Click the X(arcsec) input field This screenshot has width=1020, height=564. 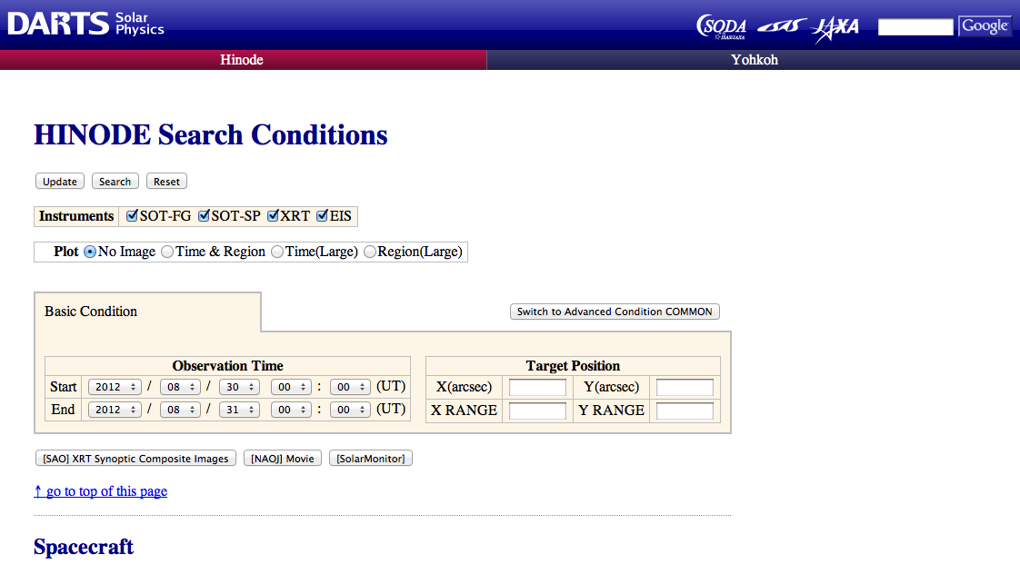point(537,388)
